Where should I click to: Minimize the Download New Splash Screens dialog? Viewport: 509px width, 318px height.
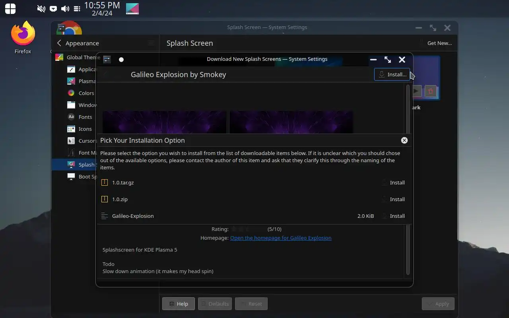click(x=373, y=60)
